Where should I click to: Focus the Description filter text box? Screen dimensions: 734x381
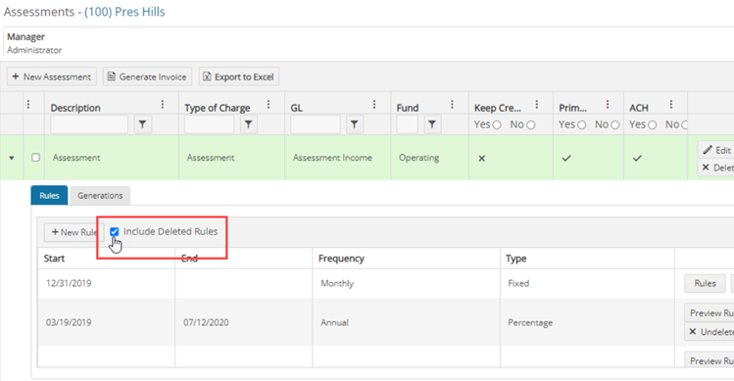pyautogui.click(x=89, y=124)
